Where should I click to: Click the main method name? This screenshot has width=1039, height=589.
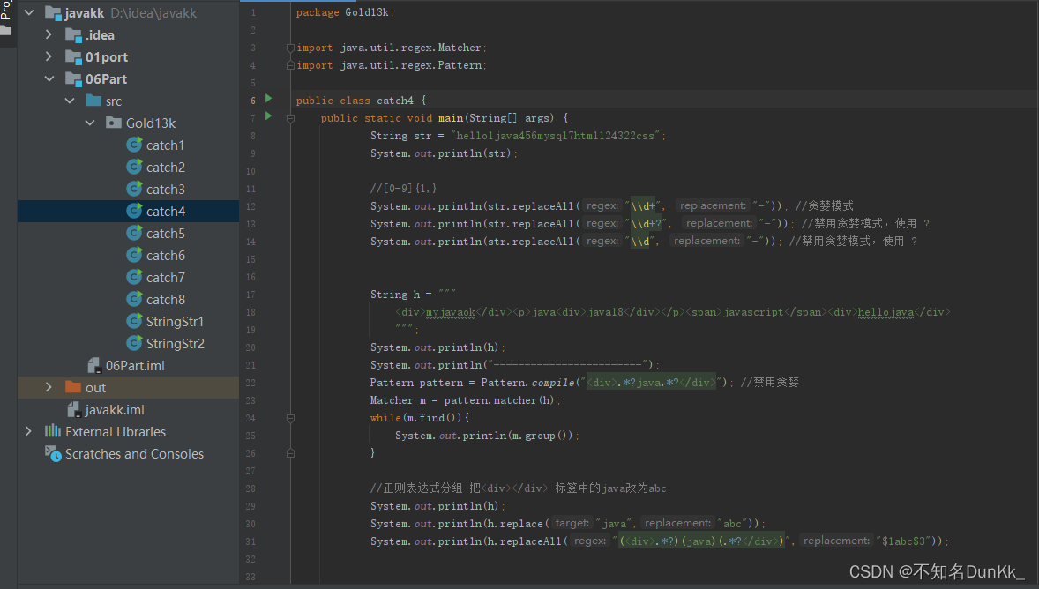pyautogui.click(x=451, y=118)
